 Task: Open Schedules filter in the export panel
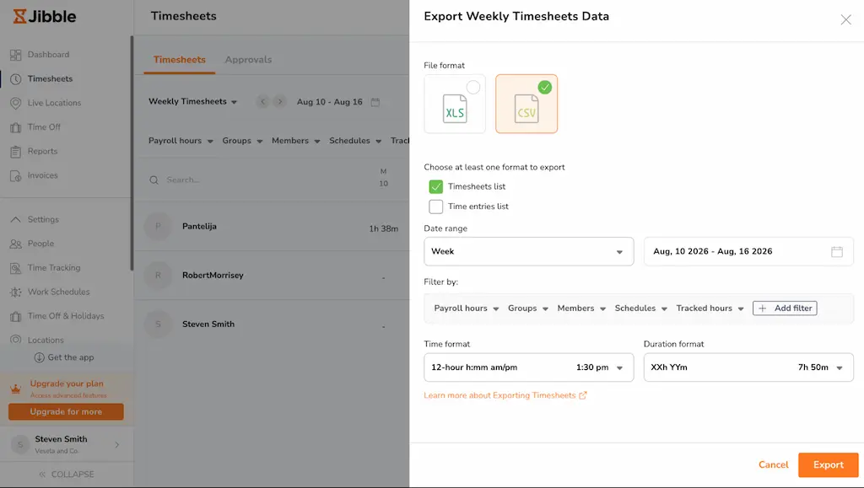(x=641, y=308)
